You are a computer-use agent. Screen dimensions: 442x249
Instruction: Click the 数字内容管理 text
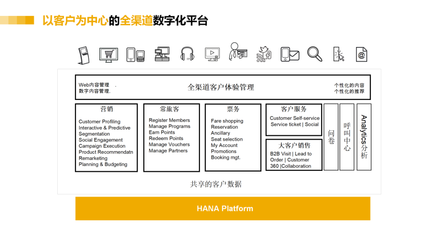(x=94, y=91)
